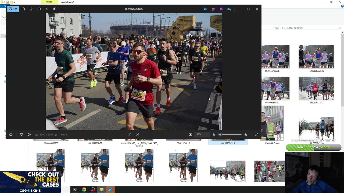Screen dimensions: 344x193
Task: Click the zoom to fit icon
Action: (190, 135)
